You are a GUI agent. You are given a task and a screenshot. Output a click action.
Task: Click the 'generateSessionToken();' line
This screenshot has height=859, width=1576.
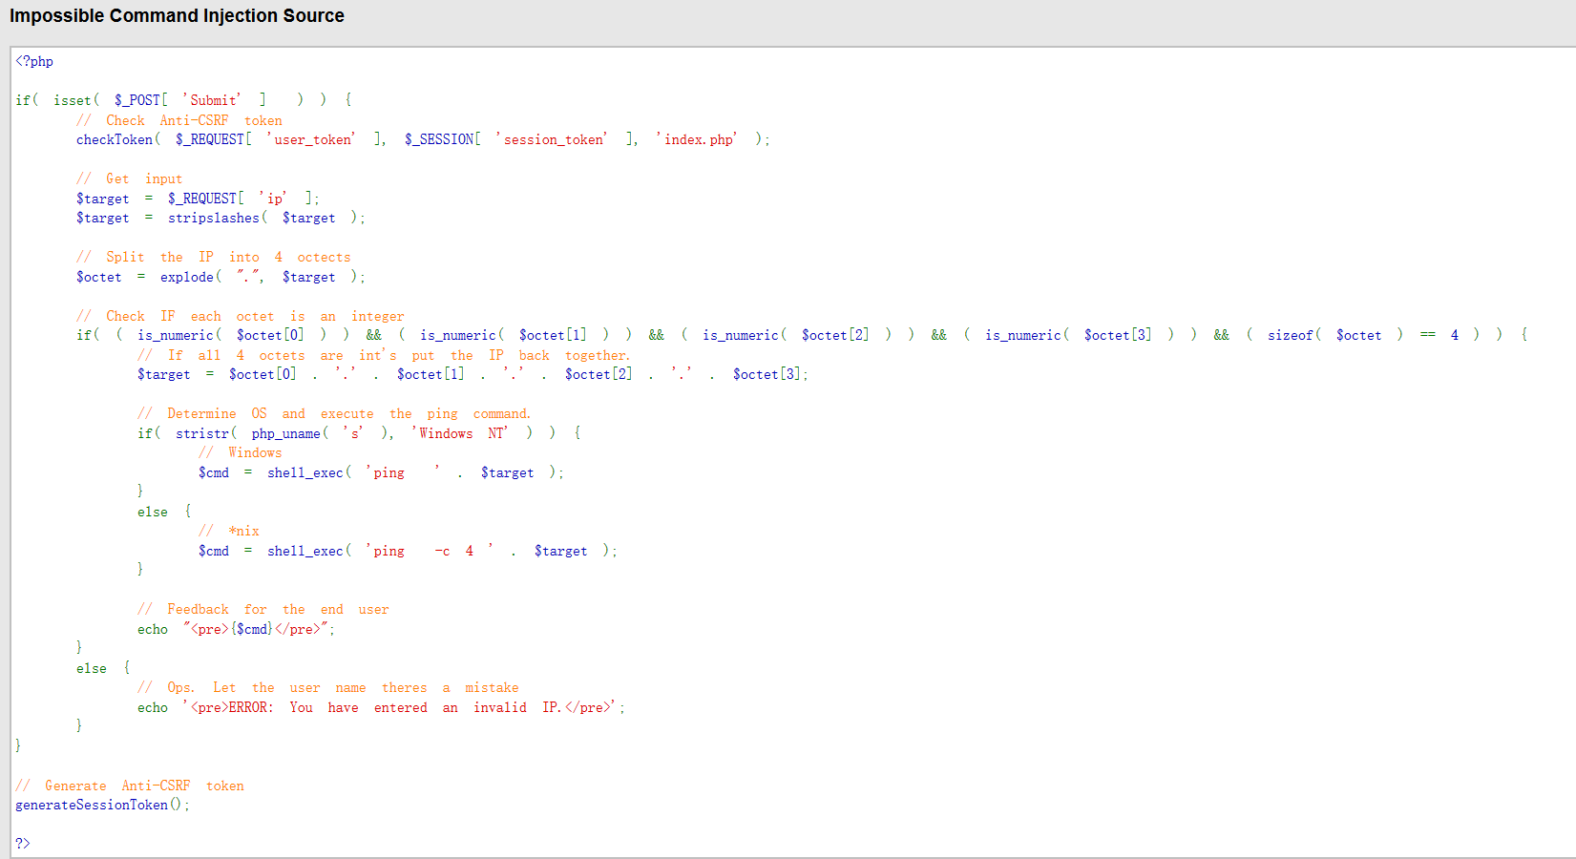(102, 805)
